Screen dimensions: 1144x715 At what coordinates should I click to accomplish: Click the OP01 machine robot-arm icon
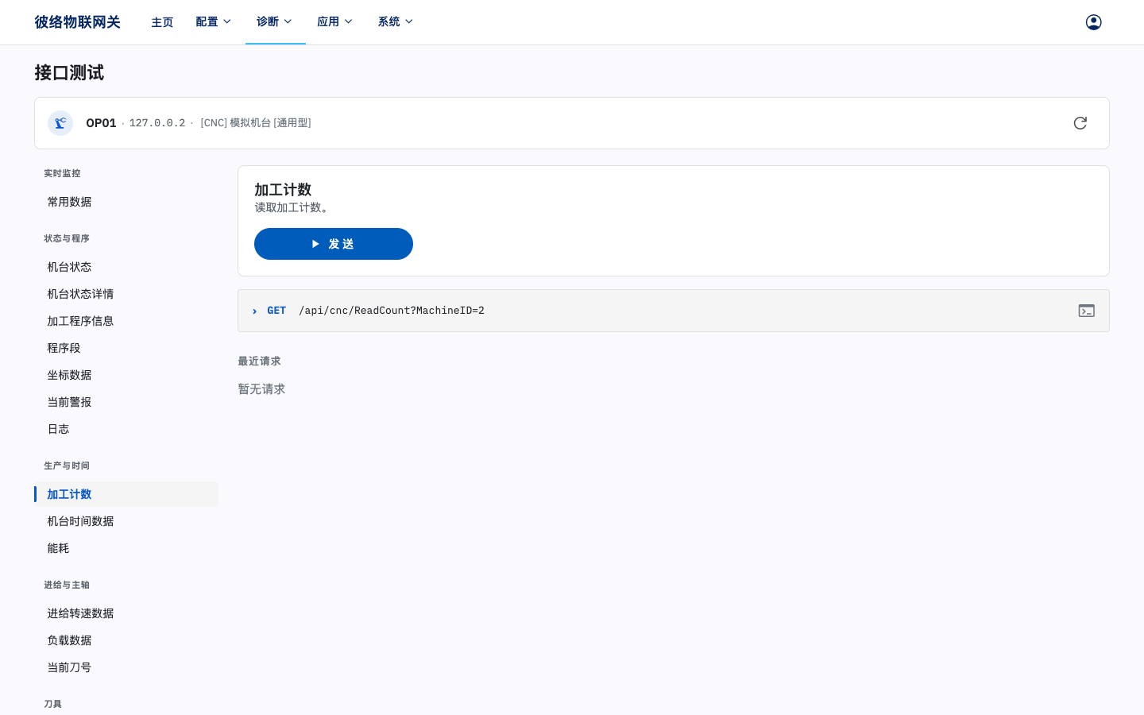point(60,123)
